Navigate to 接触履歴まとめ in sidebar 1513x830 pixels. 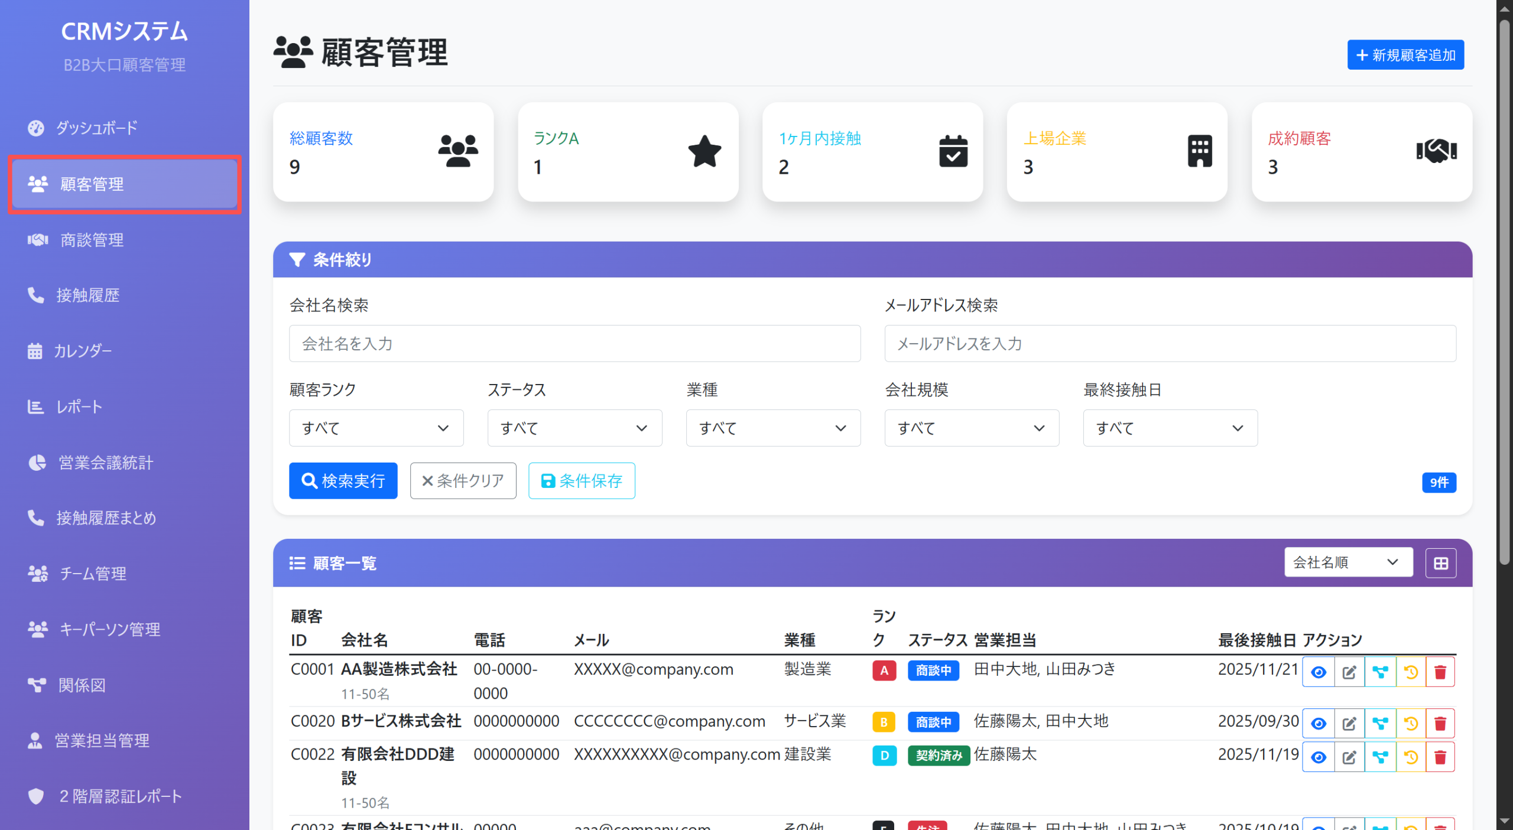[x=106, y=518]
